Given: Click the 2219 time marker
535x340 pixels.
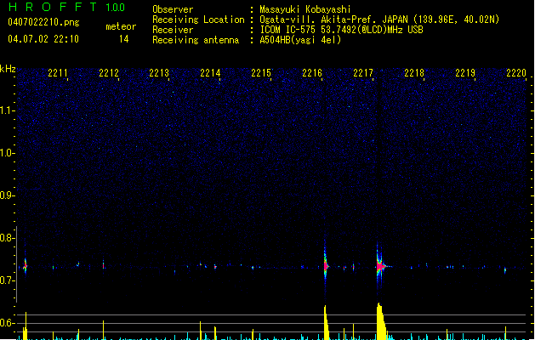Looking at the screenshot, I should click(x=465, y=73).
